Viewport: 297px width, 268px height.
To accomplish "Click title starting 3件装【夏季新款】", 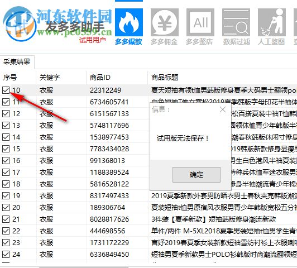I will [x=213, y=219].
